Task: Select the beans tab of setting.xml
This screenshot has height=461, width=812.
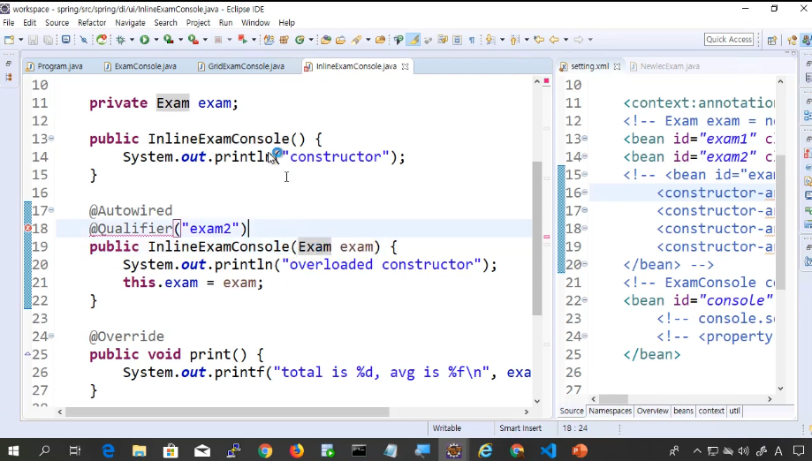Action: [x=683, y=411]
